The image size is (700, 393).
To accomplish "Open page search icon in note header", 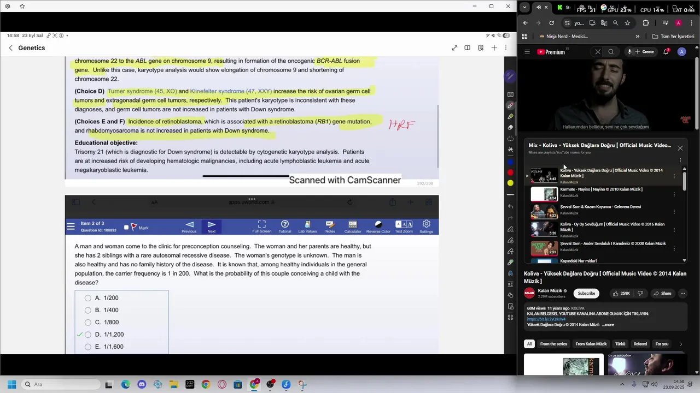I will click(481, 48).
